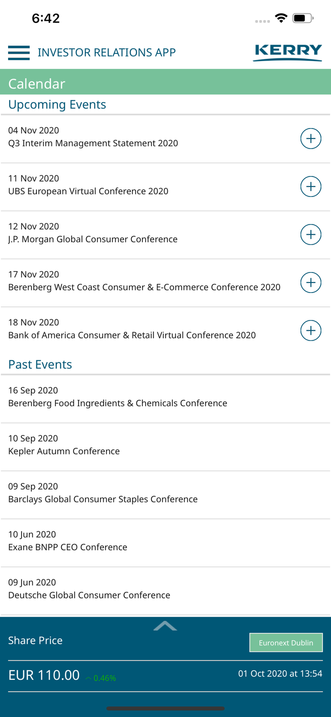
Task: Open the hamburger navigation menu
Action: point(19,53)
